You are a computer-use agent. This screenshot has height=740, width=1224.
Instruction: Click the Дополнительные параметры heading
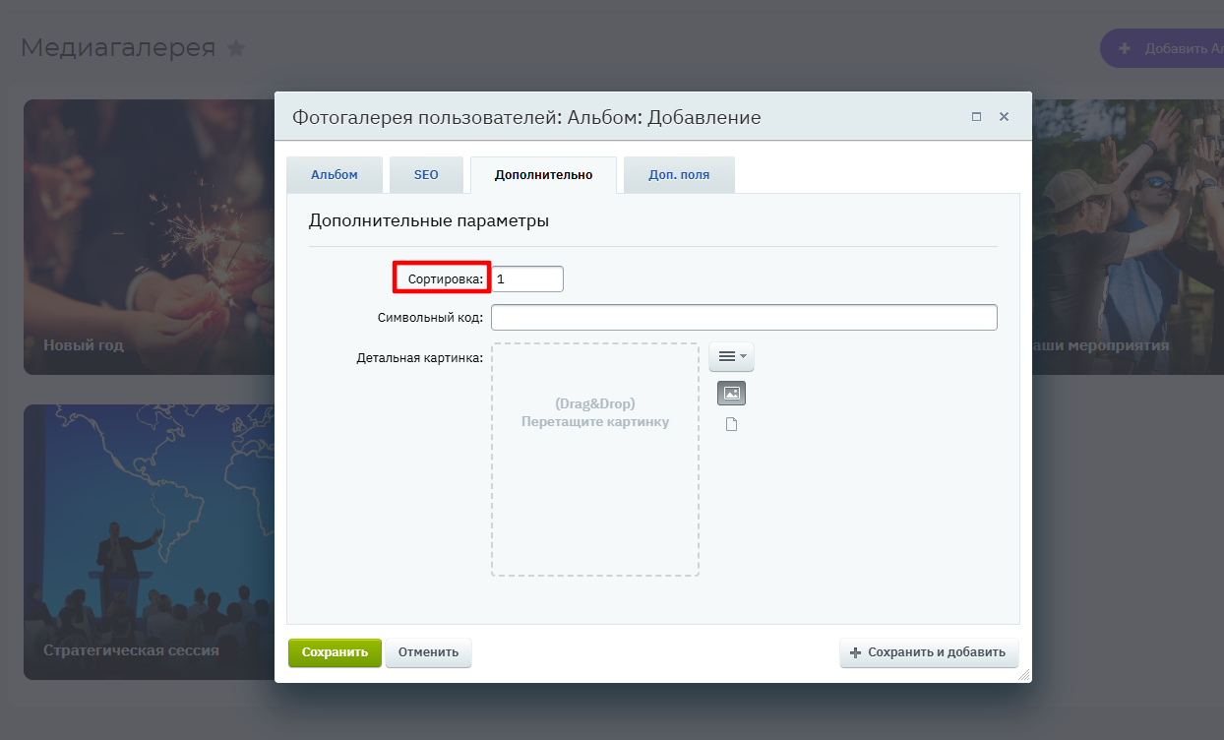pos(429,220)
